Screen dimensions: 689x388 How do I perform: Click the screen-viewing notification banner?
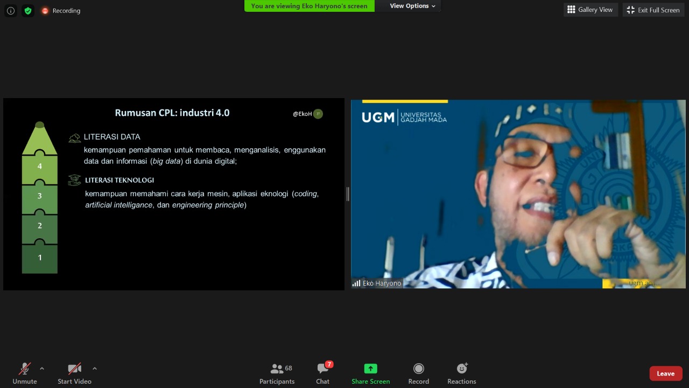coord(309,6)
